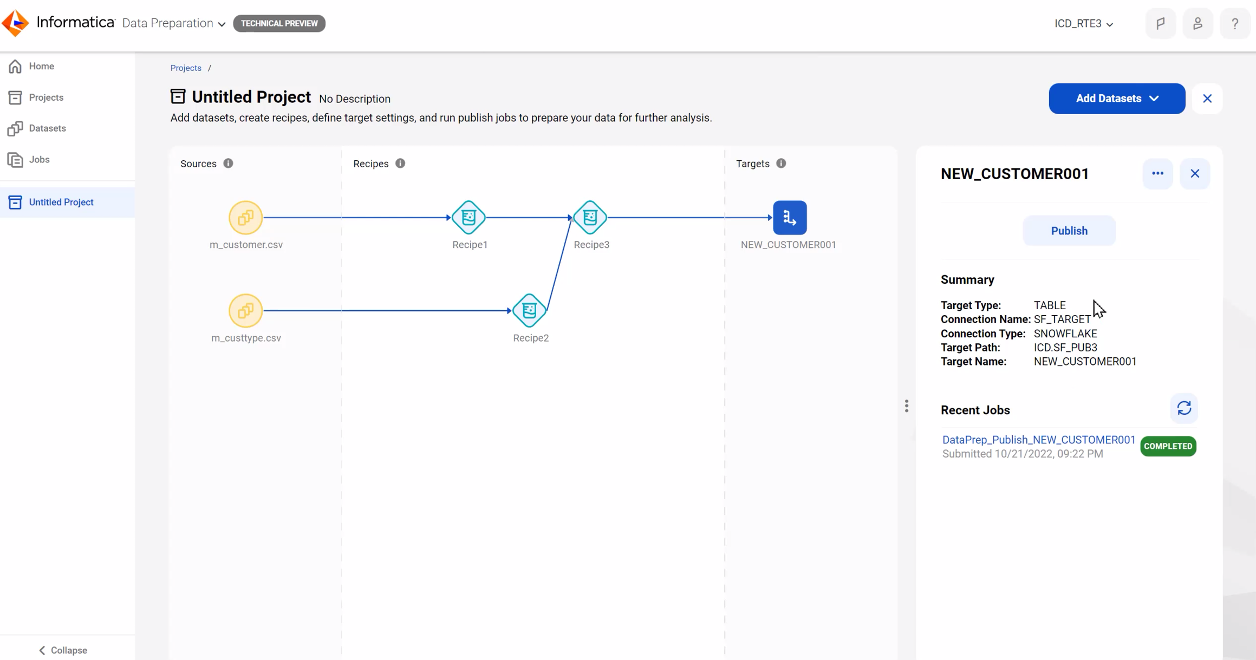Go to Datasets in sidebar
The height and width of the screenshot is (660, 1256).
47,128
